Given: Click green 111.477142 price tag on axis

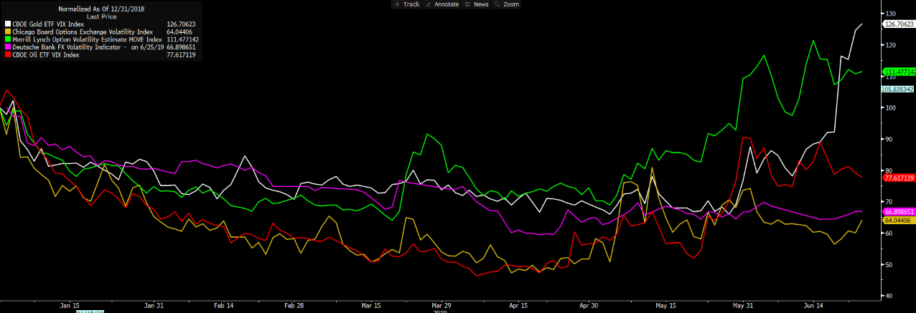Looking at the screenshot, I should click(x=898, y=72).
